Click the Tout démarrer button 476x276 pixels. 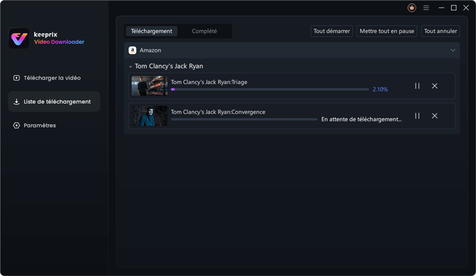[x=331, y=31]
